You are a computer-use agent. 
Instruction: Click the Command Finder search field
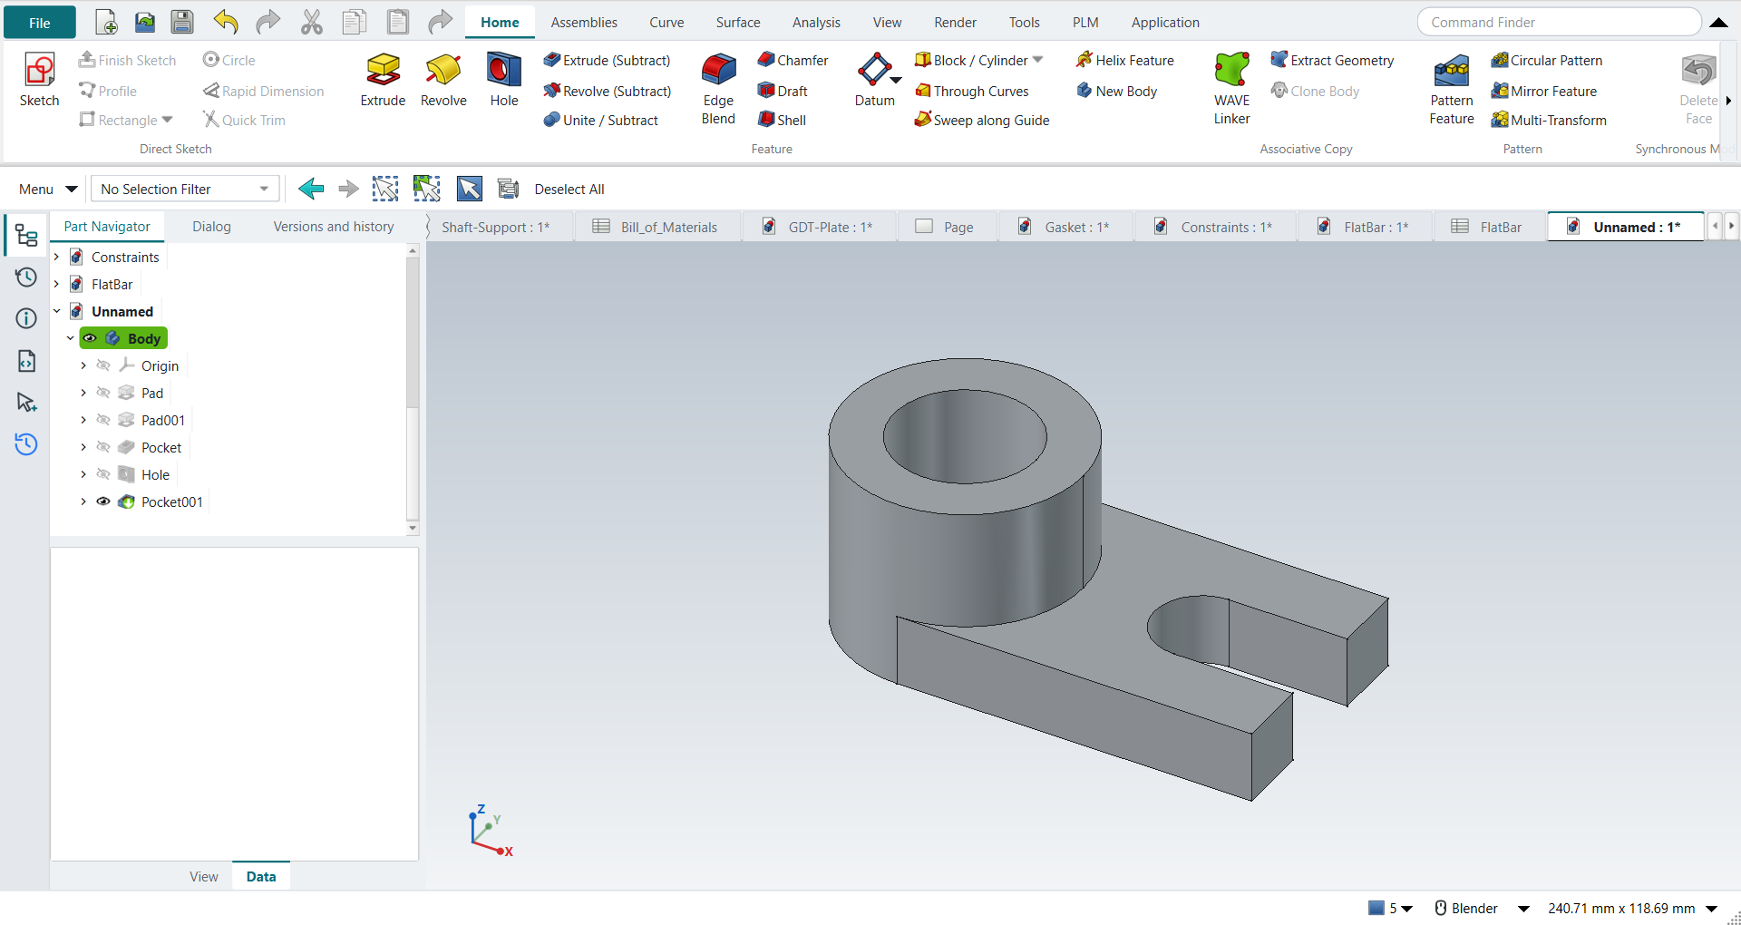click(x=1559, y=22)
